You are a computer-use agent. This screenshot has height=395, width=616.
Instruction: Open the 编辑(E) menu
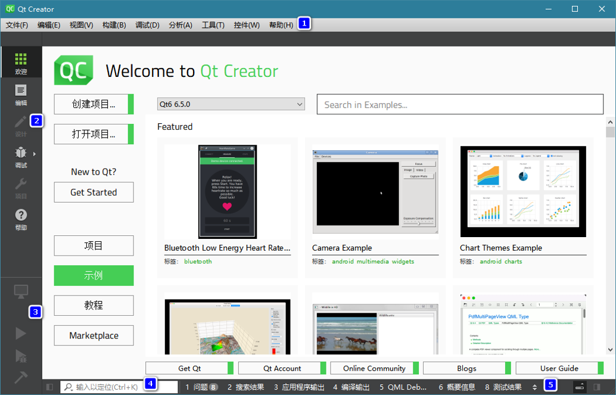point(49,25)
